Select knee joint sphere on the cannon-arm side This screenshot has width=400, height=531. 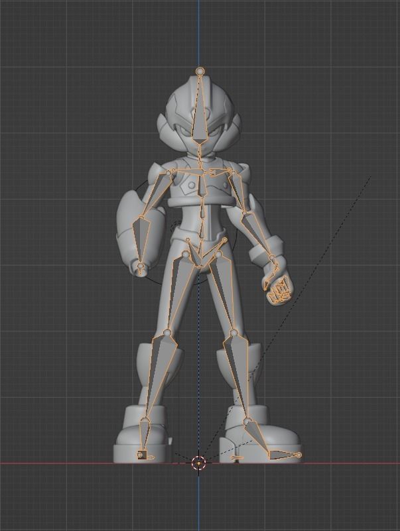tap(167, 333)
